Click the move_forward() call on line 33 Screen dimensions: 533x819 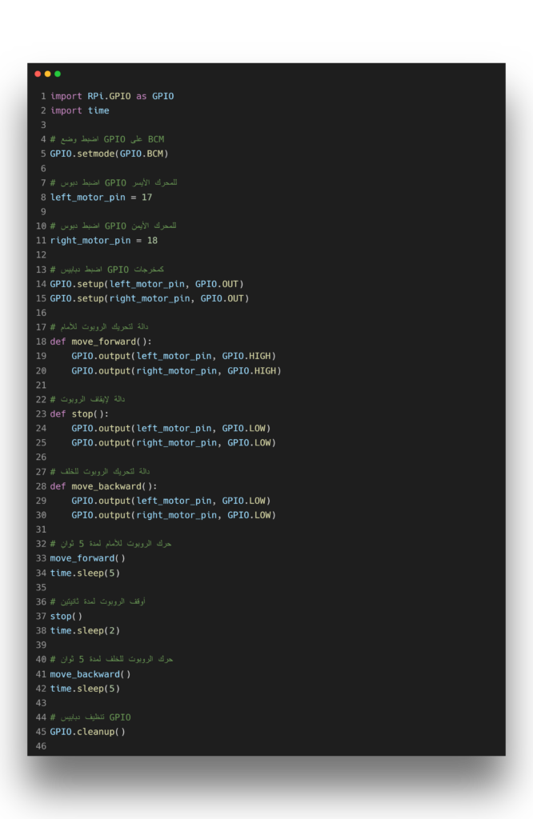[x=87, y=558]
